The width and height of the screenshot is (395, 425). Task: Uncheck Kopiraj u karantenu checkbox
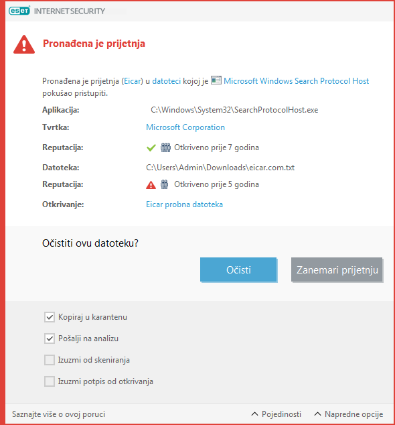tap(50, 317)
